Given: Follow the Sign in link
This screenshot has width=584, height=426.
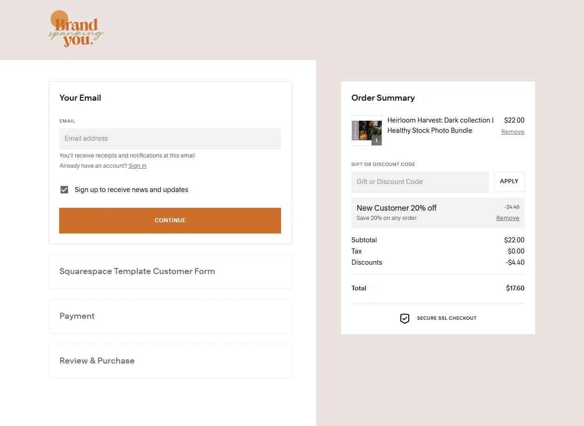Looking at the screenshot, I should tap(137, 166).
